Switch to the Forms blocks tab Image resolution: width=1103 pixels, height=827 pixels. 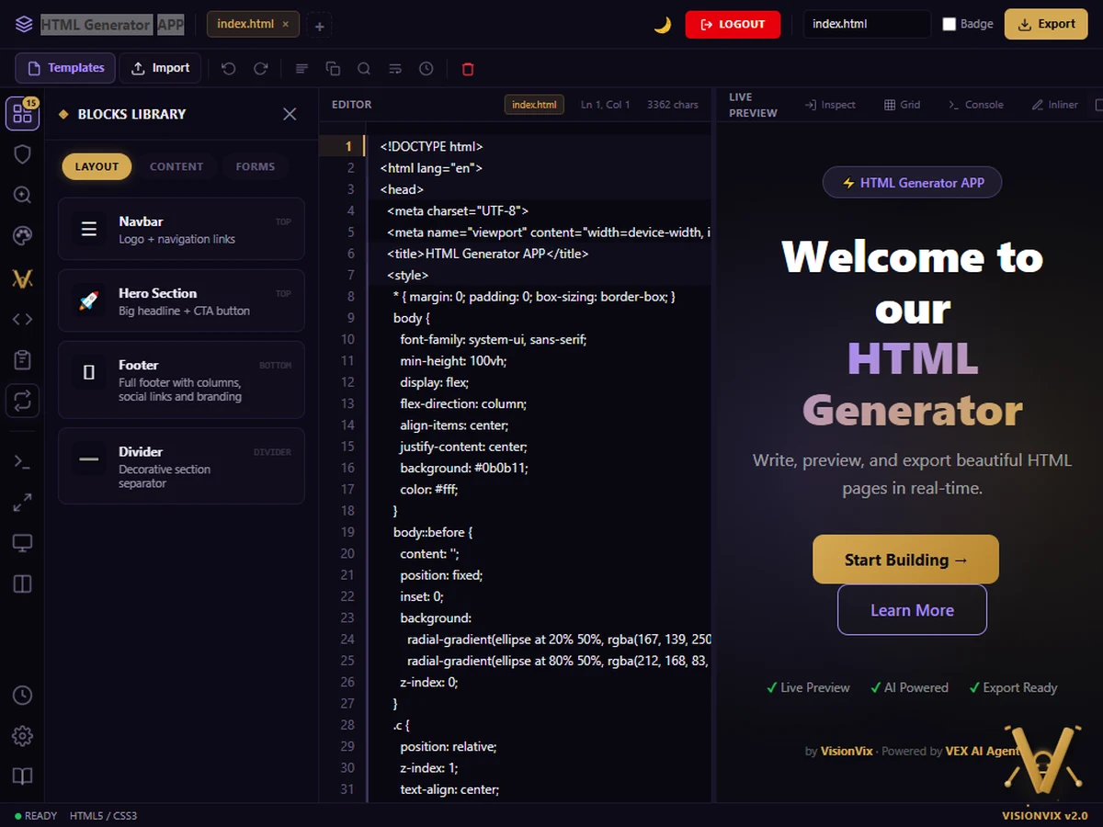[x=256, y=166]
